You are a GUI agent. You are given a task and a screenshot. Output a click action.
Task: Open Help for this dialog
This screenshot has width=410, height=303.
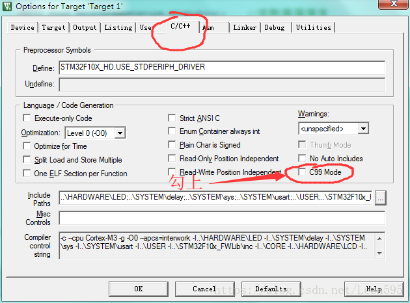coord(374,289)
